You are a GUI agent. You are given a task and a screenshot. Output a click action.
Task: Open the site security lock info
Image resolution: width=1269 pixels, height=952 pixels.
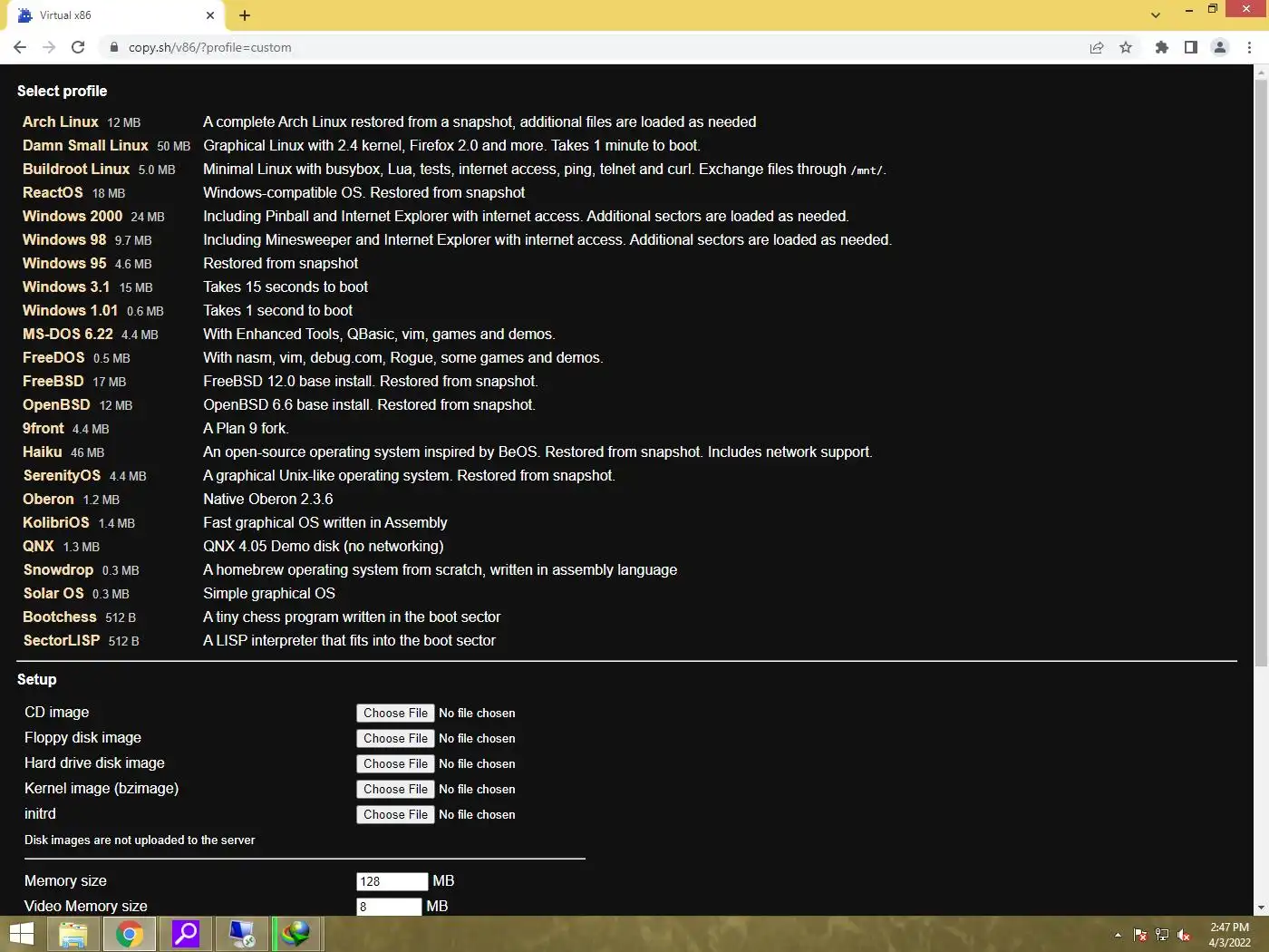(114, 47)
